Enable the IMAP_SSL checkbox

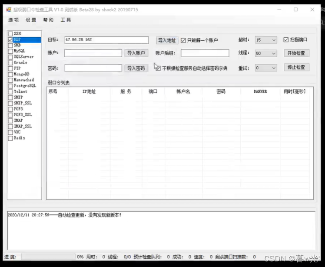[10, 127]
